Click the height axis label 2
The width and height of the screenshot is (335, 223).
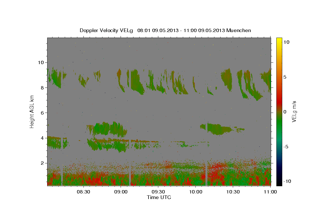(x=43, y=163)
